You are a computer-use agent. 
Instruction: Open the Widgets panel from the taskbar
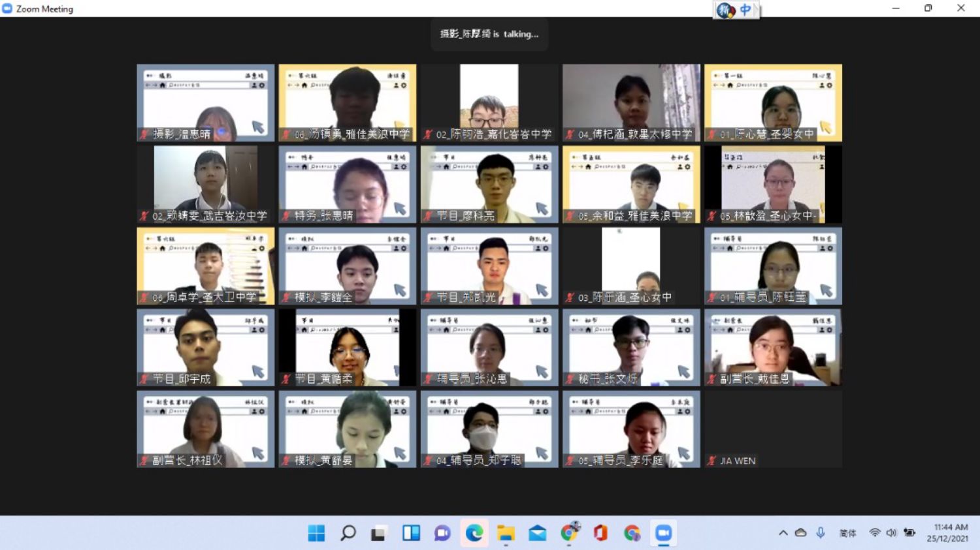[411, 533]
